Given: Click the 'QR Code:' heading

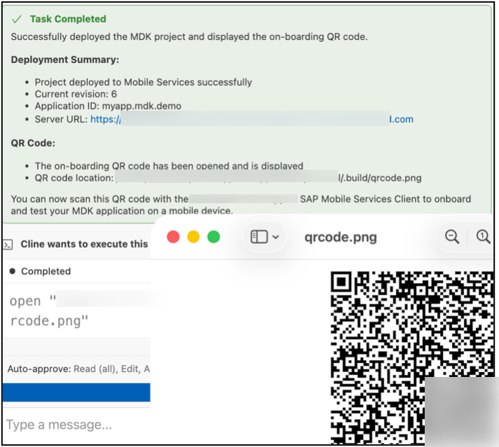Looking at the screenshot, I should pyautogui.click(x=33, y=143).
